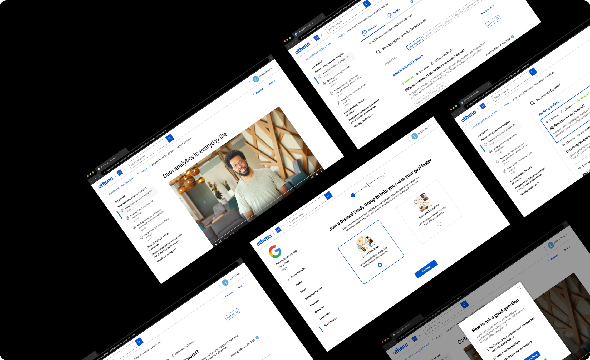Viewport: 590px width, 360px height.
Task: Click 'Next' link in the video lesson window
Action: click(x=272, y=82)
